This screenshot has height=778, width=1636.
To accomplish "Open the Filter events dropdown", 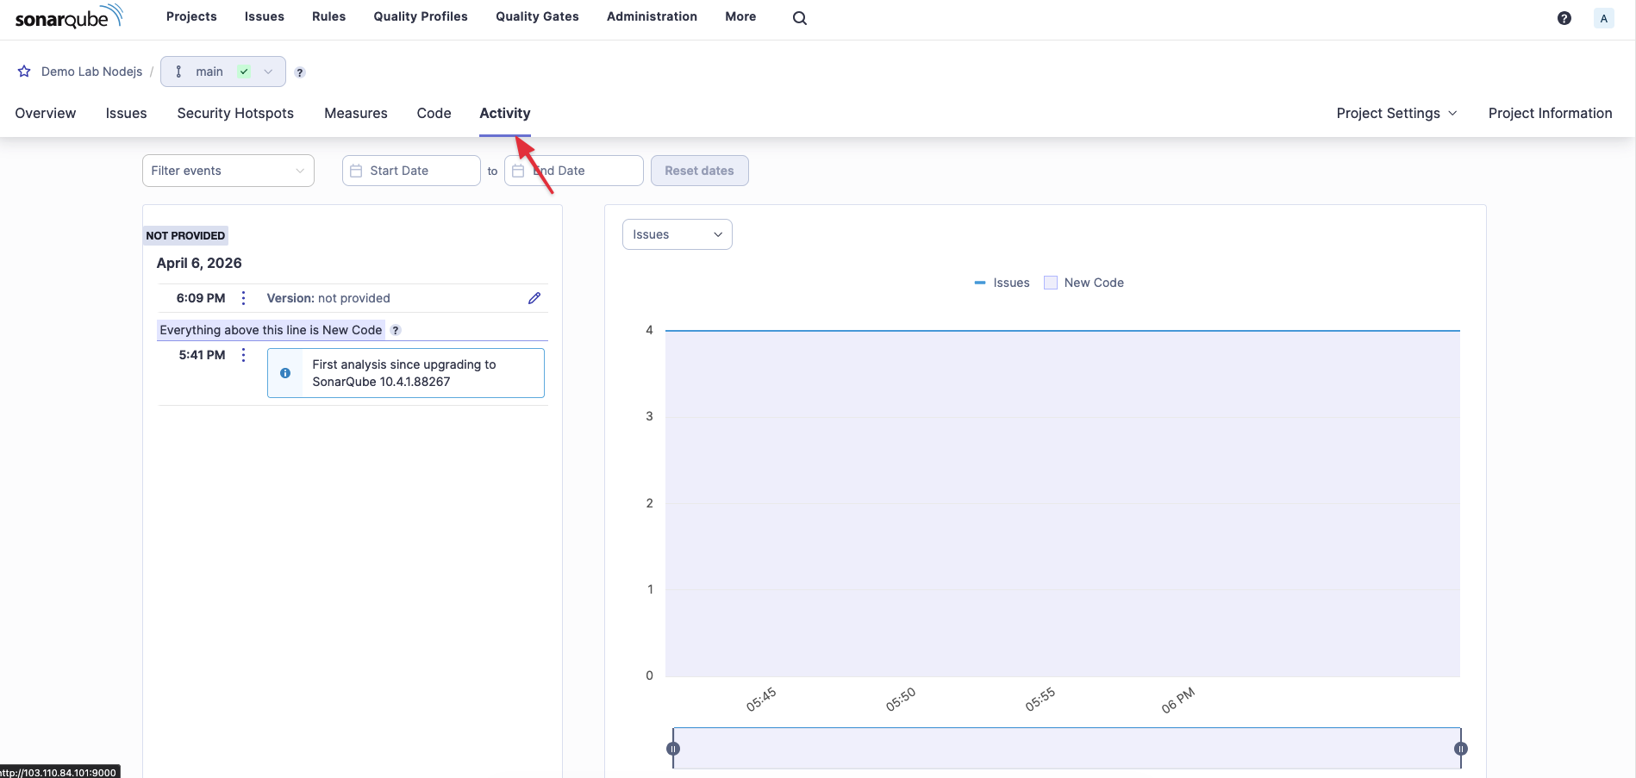I will point(228,171).
